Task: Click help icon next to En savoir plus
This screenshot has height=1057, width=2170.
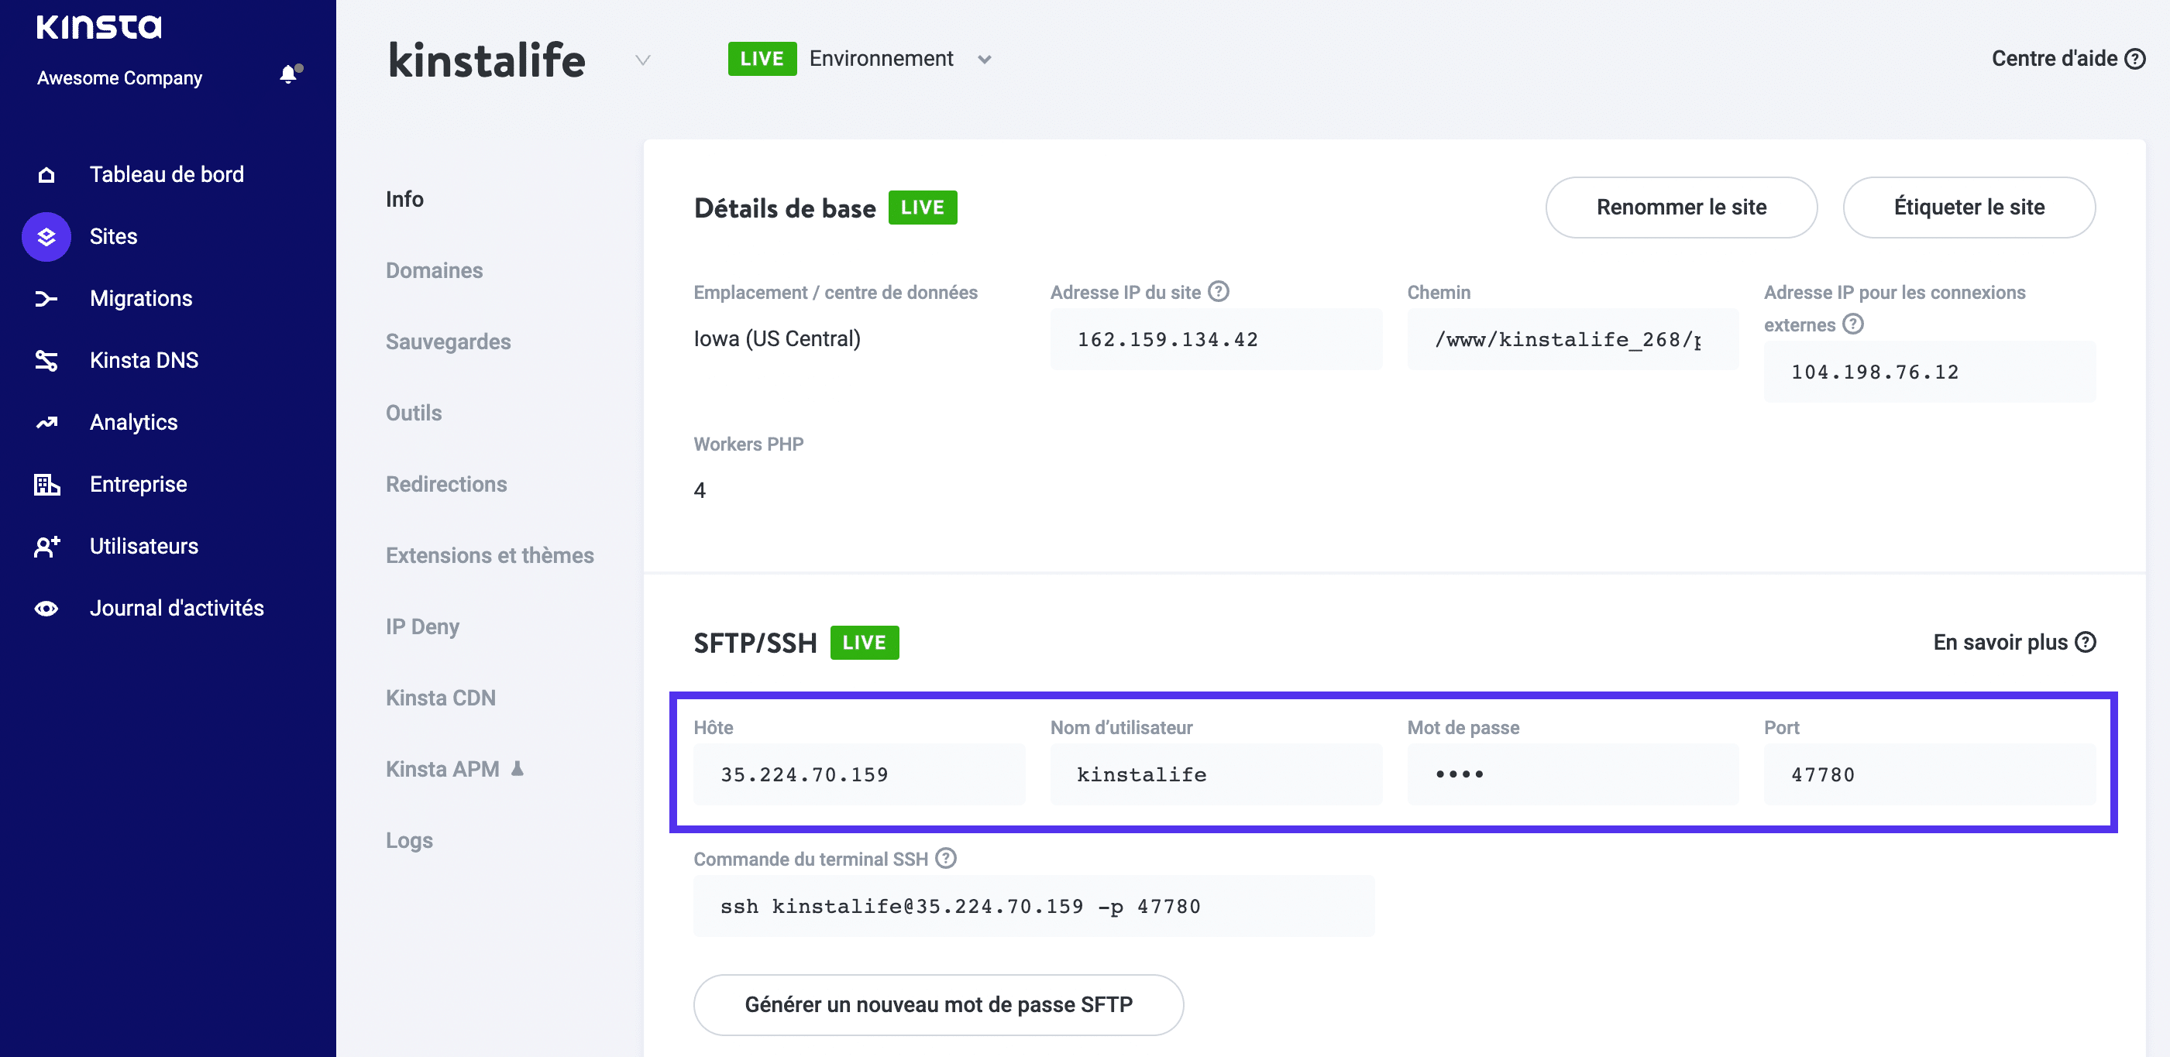Action: pyautogui.click(x=2085, y=642)
